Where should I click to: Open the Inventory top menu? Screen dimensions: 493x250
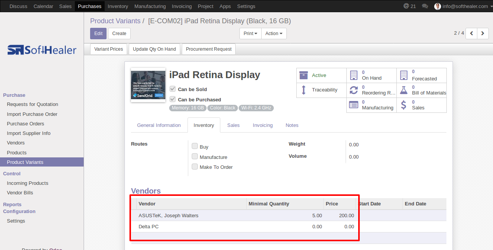point(118,6)
